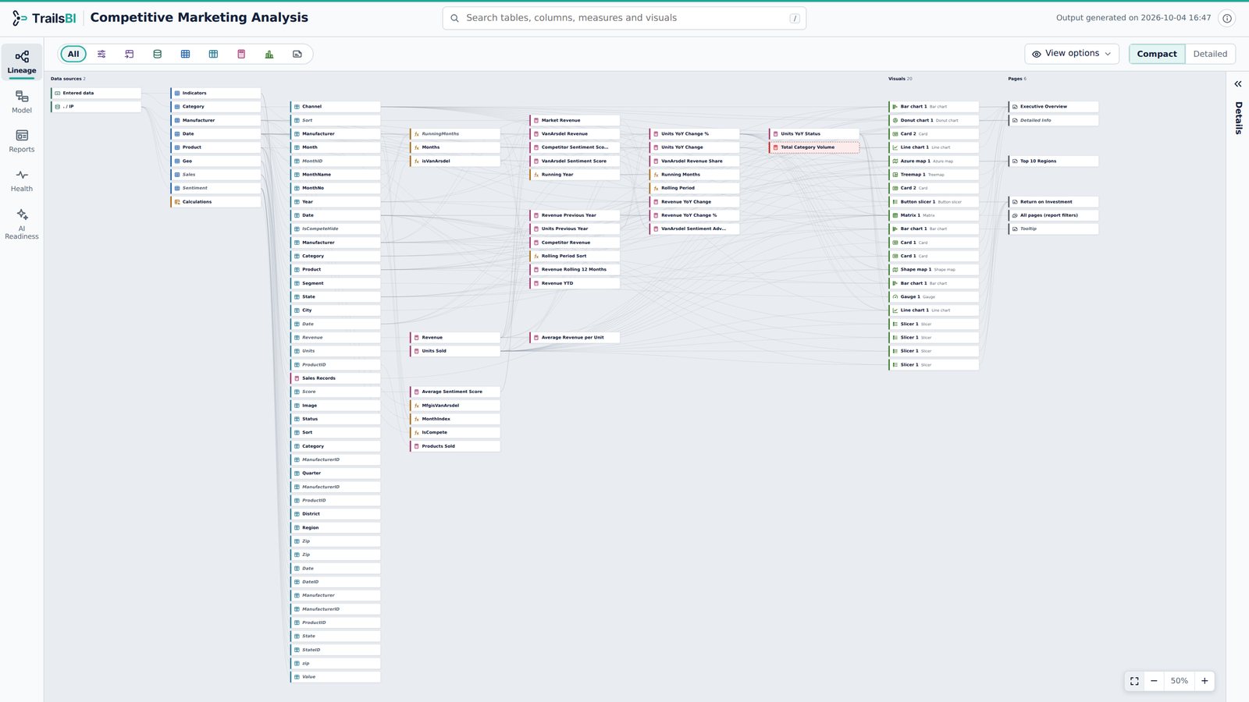Select the Revenue YTD measure node
The height and width of the screenshot is (702, 1249).
tap(575, 283)
